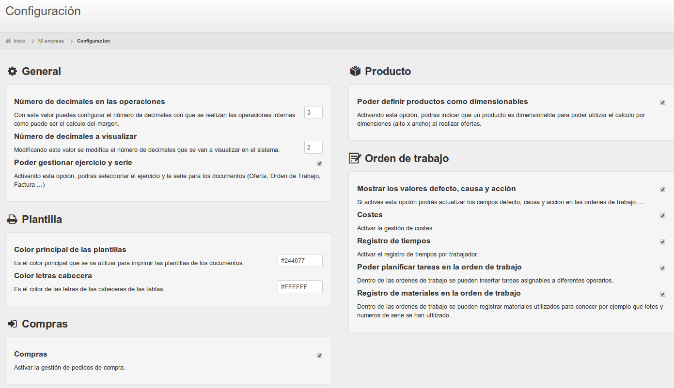Click the Plantilla printer icon
Image resolution: width=674 pixels, height=388 pixels.
pyautogui.click(x=12, y=220)
